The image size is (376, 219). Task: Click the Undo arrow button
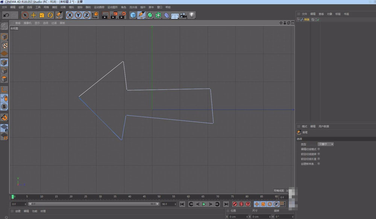[6, 15]
